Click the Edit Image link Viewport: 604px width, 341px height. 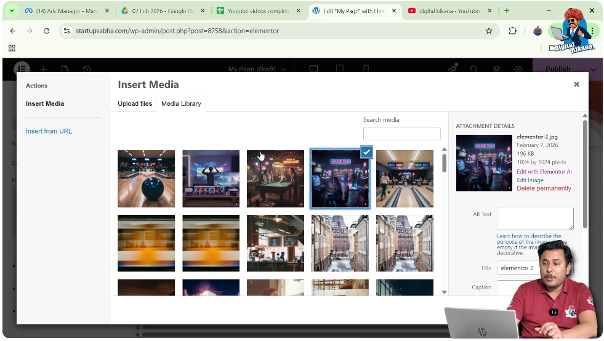click(530, 180)
